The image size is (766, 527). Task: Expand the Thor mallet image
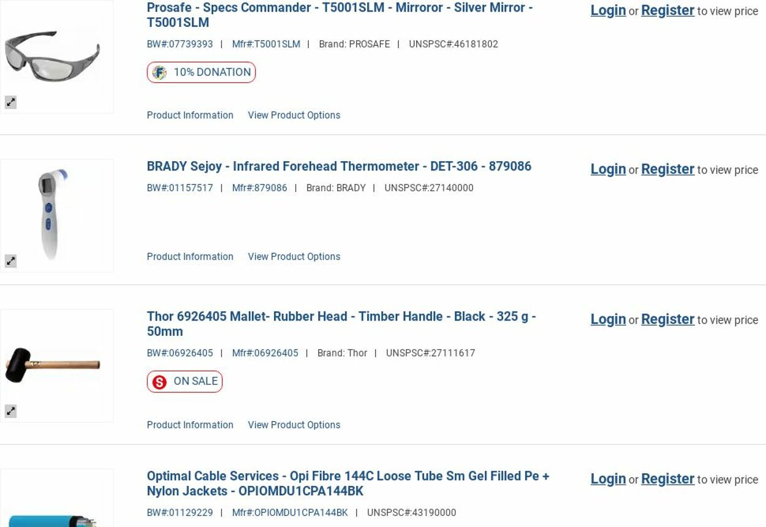click(11, 411)
